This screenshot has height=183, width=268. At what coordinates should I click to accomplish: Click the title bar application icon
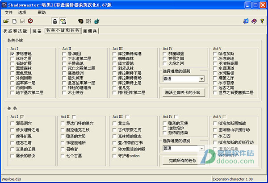click(x=4, y=5)
